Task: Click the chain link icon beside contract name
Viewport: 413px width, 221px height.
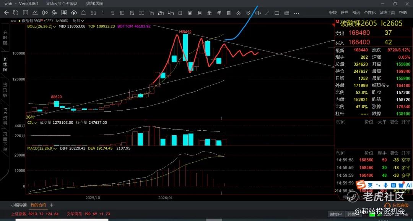Action: tap(13, 21)
